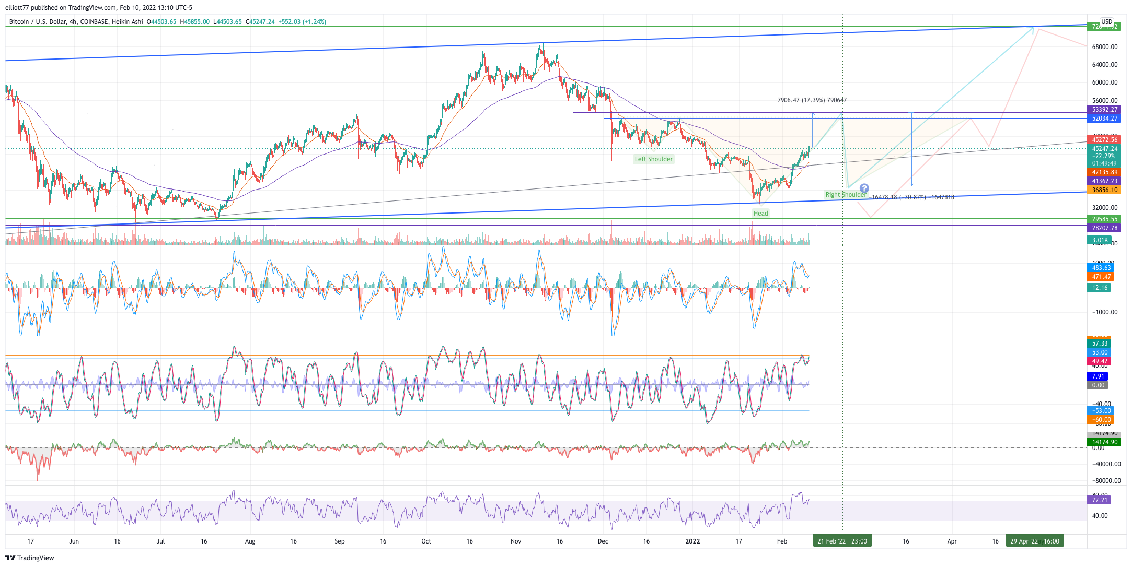Click the 42135.89 orange moving average label
Viewport: 1132px width, 567px height.
(x=1104, y=172)
